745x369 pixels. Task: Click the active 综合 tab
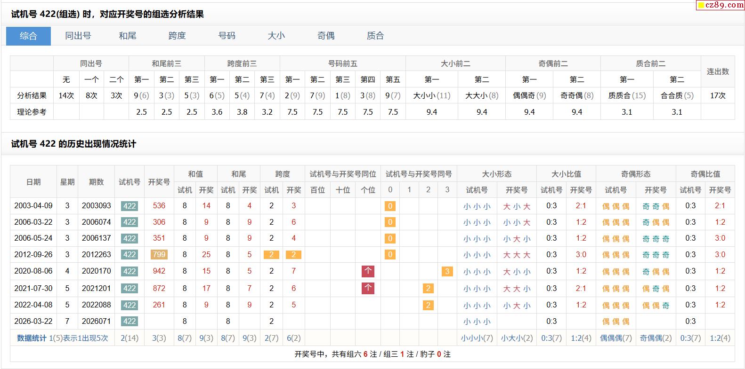[28, 36]
